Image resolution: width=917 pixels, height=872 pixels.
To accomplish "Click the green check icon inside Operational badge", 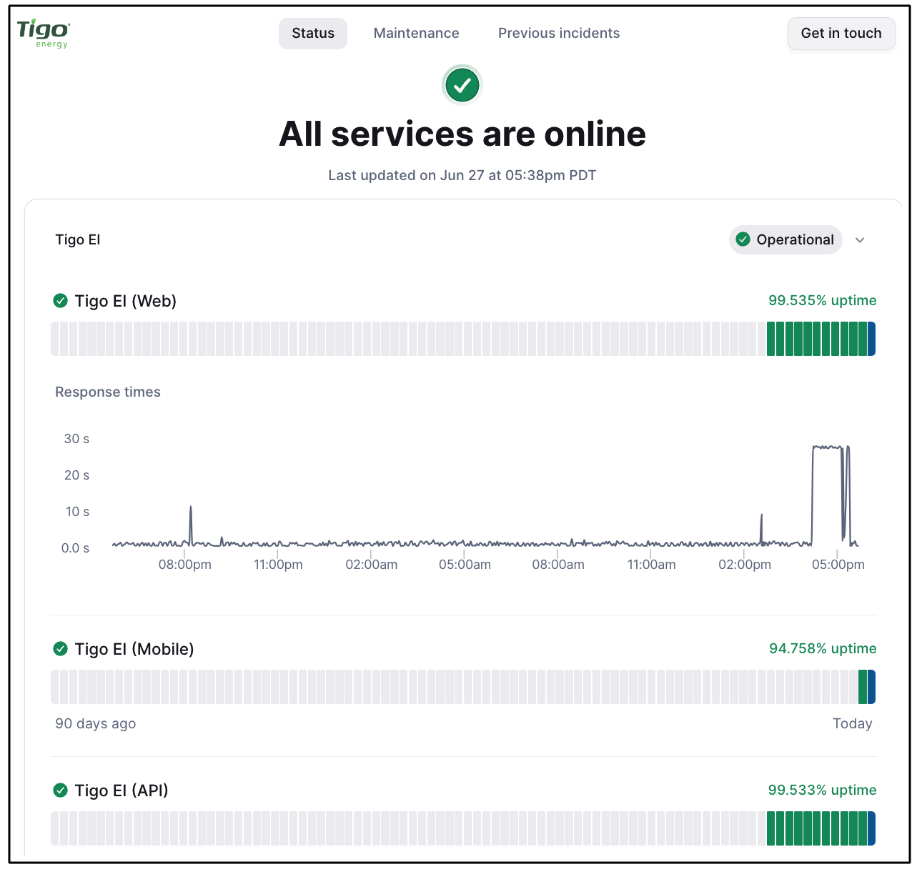I will coord(743,239).
